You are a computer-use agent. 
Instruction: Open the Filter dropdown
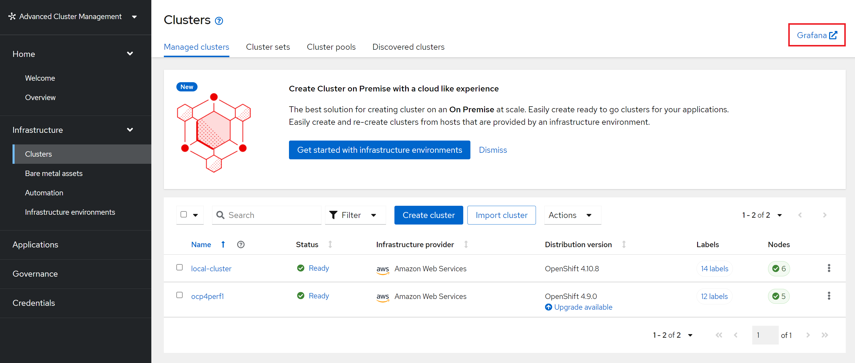(355, 215)
